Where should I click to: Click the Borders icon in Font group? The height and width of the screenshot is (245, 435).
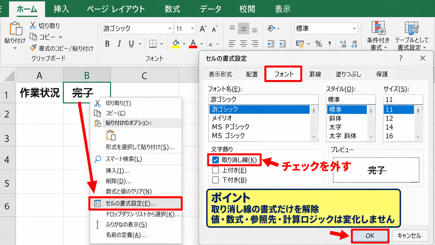pyautogui.click(x=153, y=44)
